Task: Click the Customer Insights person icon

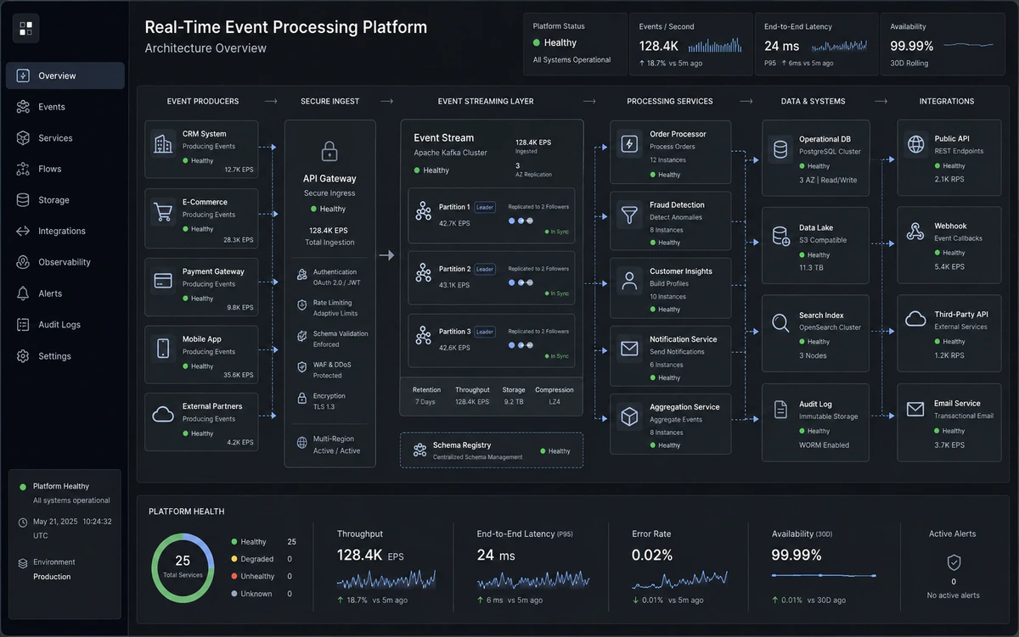Action: coord(629,282)
